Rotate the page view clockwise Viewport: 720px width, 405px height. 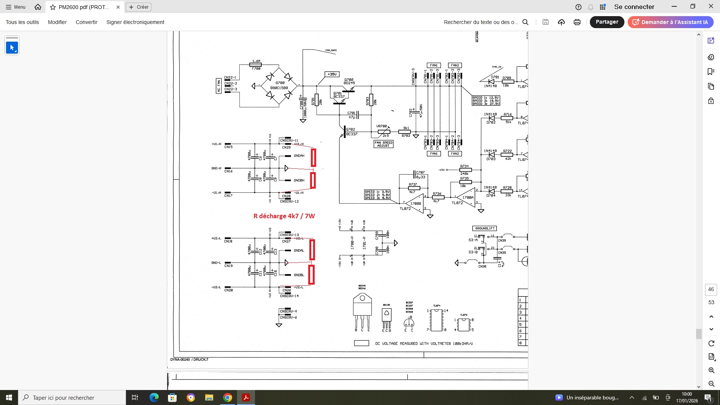711,343
